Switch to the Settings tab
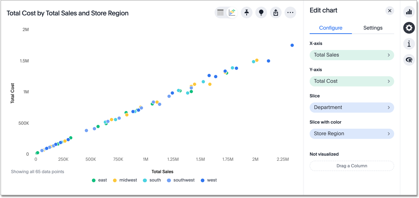The width and height of the screenshot is (419, 198). point(373,28)
